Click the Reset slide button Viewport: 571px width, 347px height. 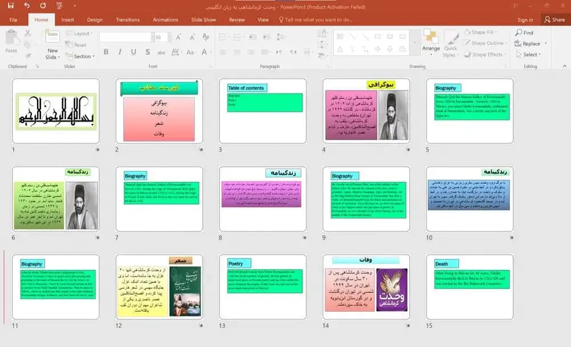pyautogui.click(x=76, y=45)
